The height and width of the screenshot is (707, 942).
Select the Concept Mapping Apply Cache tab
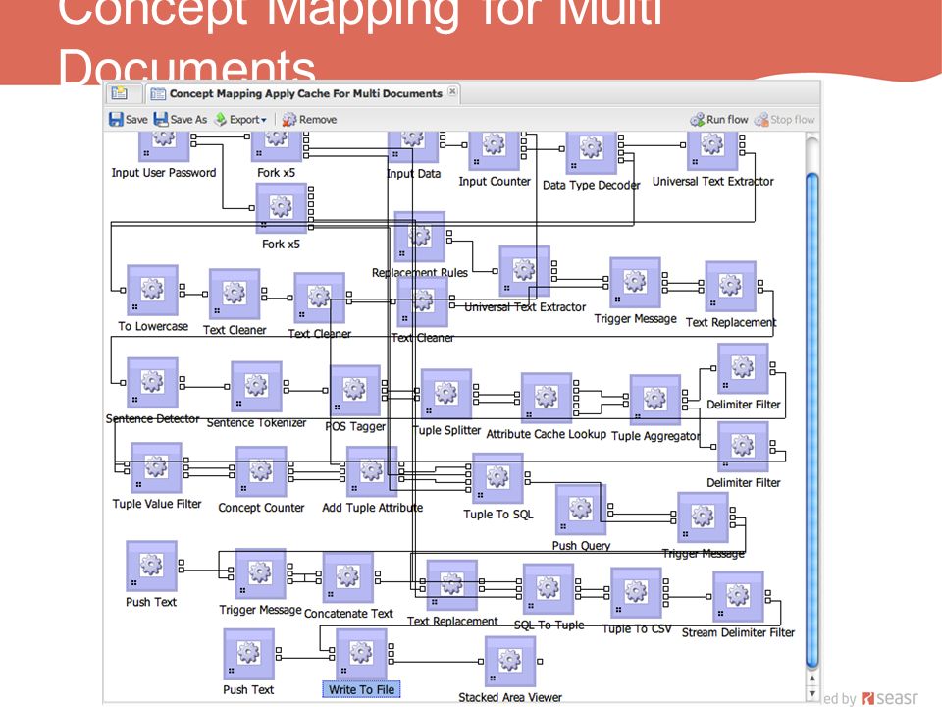pyautogui.click(x=305, y=93)
